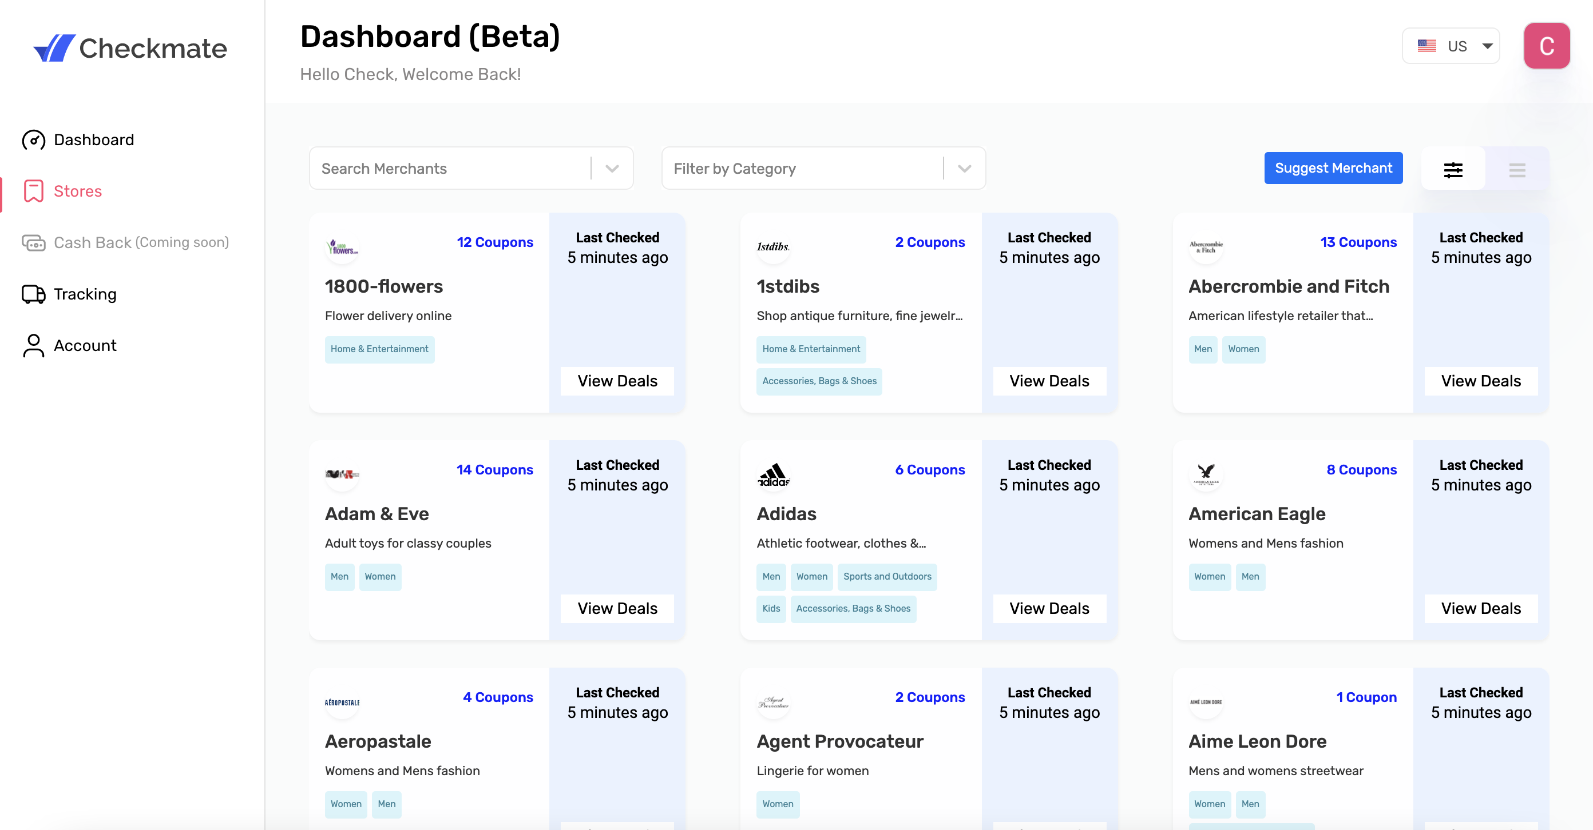
Task: Click the Tracking truck icon
Action: point(33,294)
